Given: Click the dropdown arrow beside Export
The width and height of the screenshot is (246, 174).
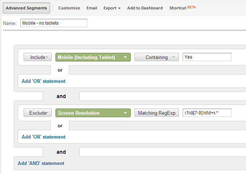Looking at the screenshot, I should (x=119, y=8).
